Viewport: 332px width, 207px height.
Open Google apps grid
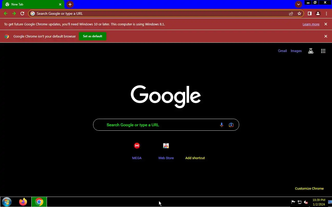pos(323,51)
